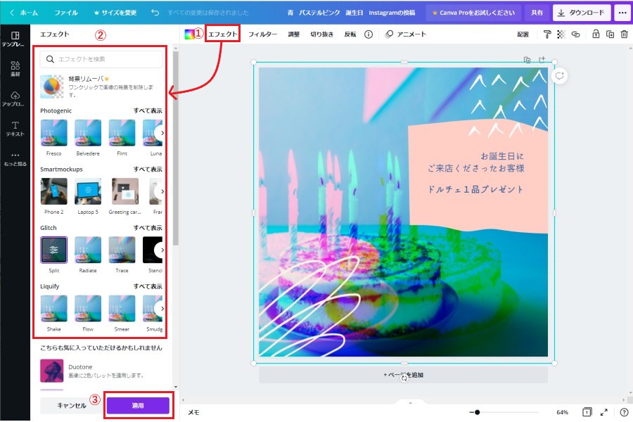This screenshot has height=422, width=633.
Task: Open the フィルター tab in toolbar
Action: point(262,34)
